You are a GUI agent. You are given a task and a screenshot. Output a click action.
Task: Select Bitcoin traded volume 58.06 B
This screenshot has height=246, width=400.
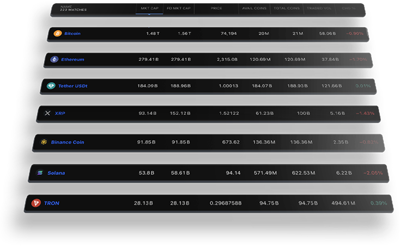328,33
